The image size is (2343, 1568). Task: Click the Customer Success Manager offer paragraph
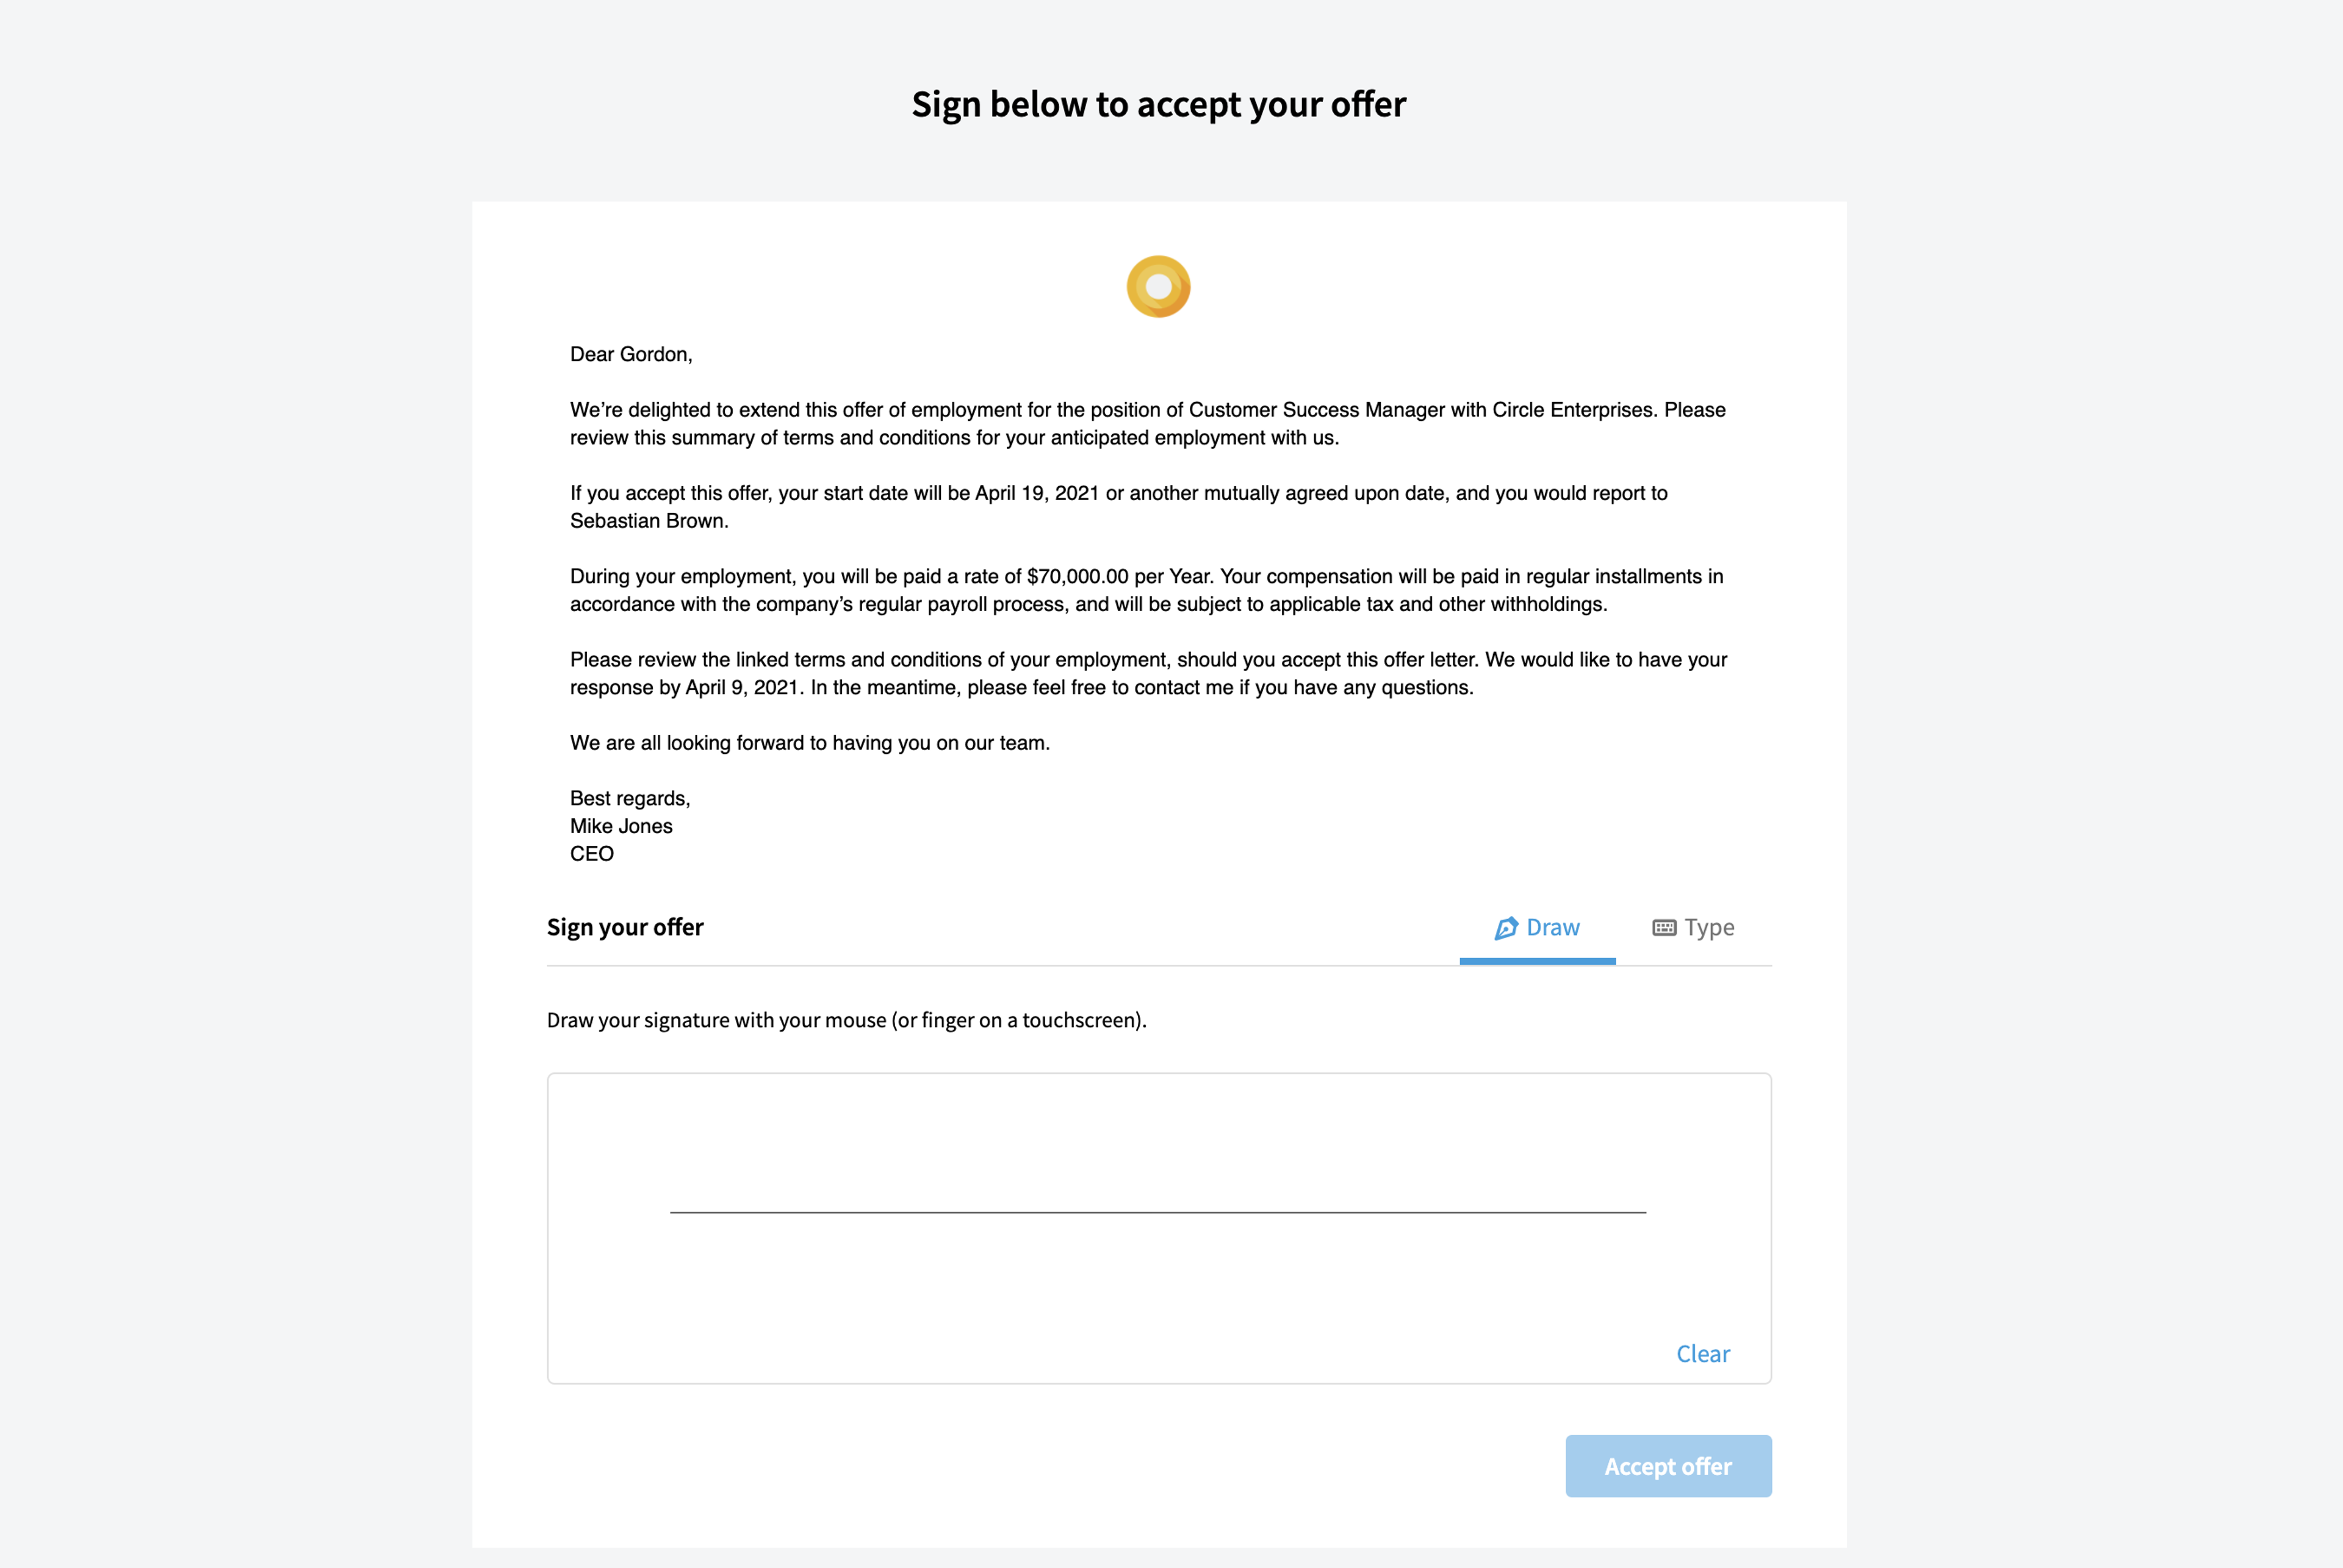pos(1148,424)
